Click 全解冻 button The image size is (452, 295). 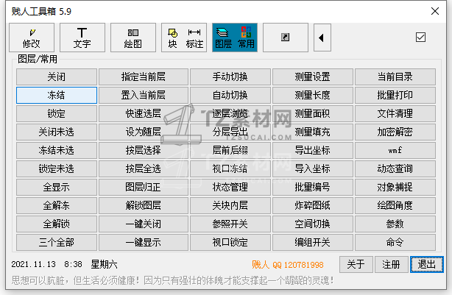point(57,206)
